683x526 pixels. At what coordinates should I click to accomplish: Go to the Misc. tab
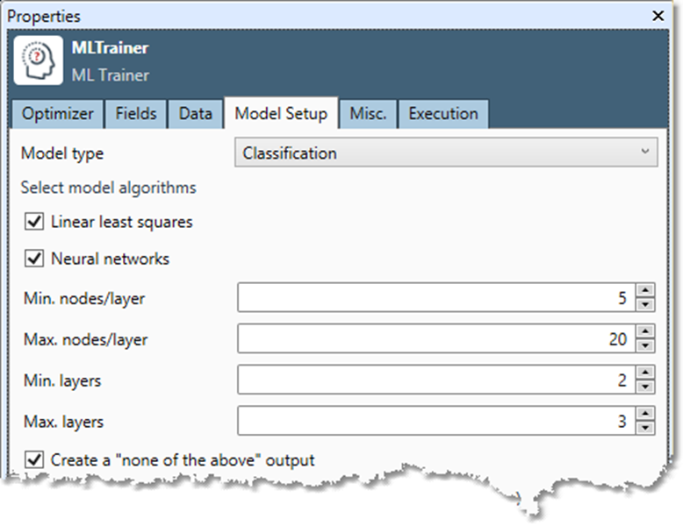368,114
